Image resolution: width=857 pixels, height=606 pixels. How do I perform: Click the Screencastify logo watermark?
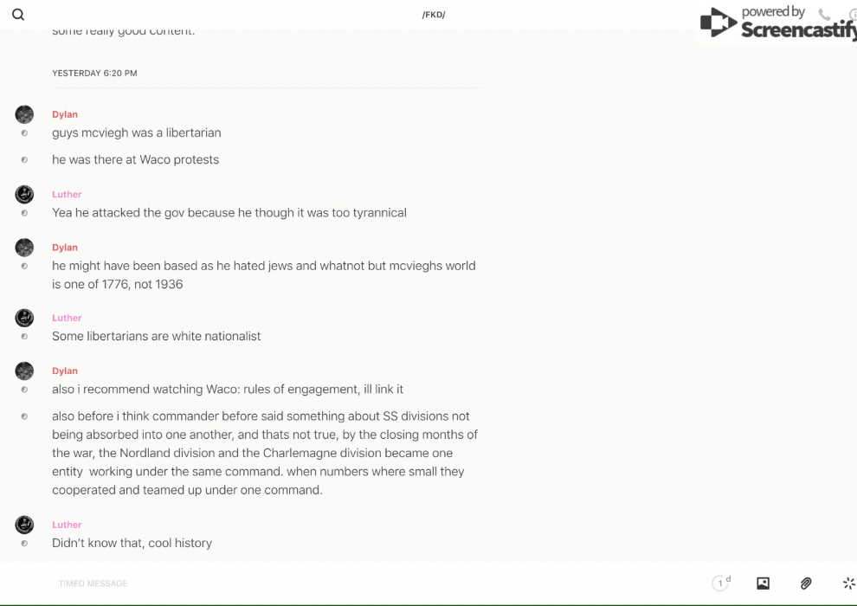(x=777, y=23)
